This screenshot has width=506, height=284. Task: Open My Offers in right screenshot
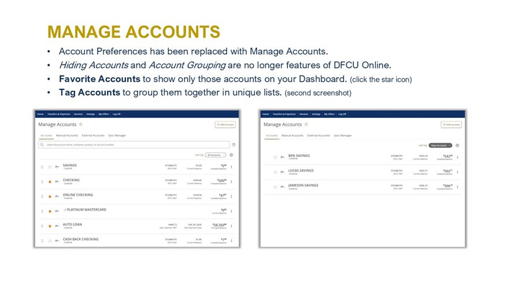click(x=329, y=114)
